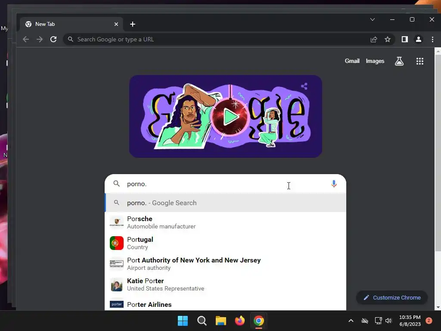Screen dimensions: 441x331
Task: Close the New Tab tab
Action: (116, 24)
